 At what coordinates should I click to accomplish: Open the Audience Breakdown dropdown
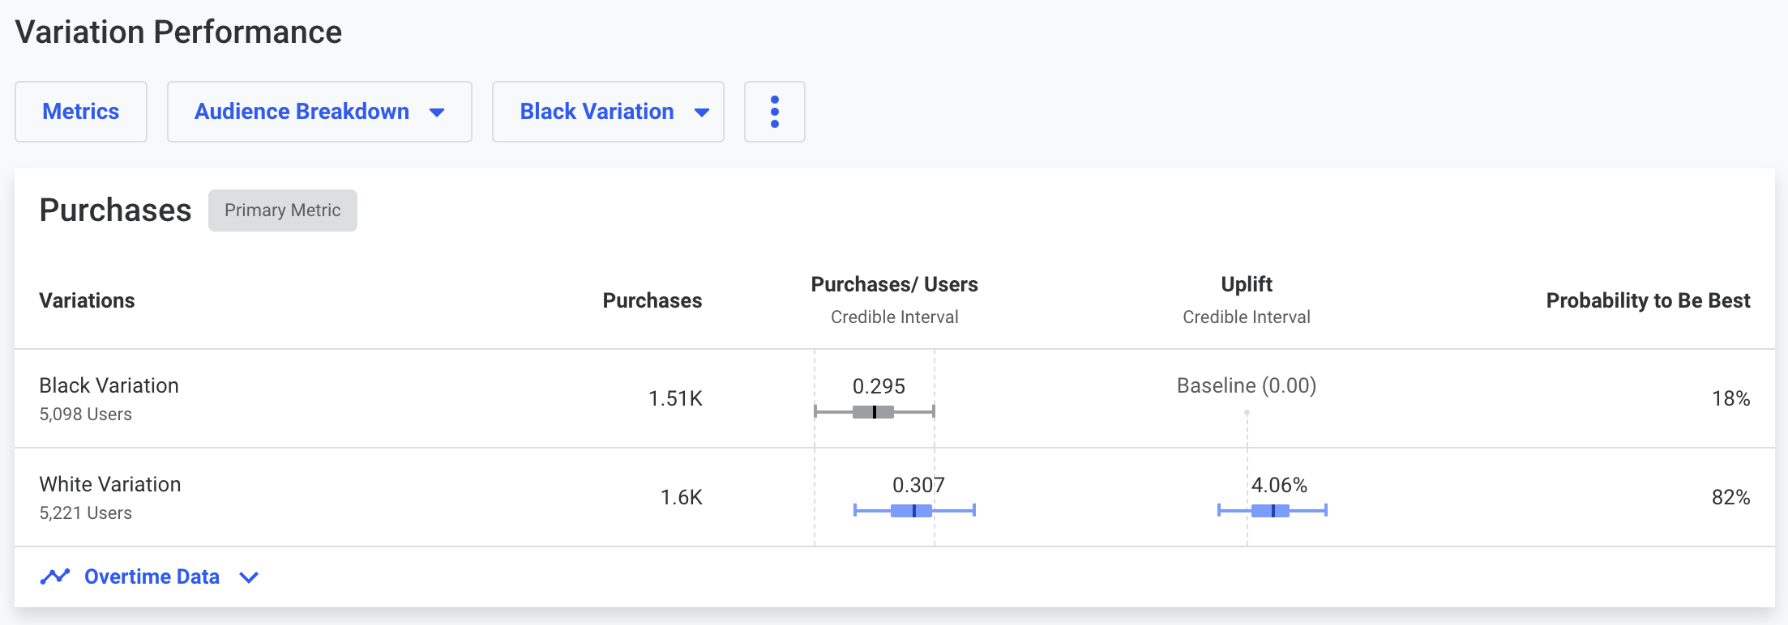pos(319,112)
